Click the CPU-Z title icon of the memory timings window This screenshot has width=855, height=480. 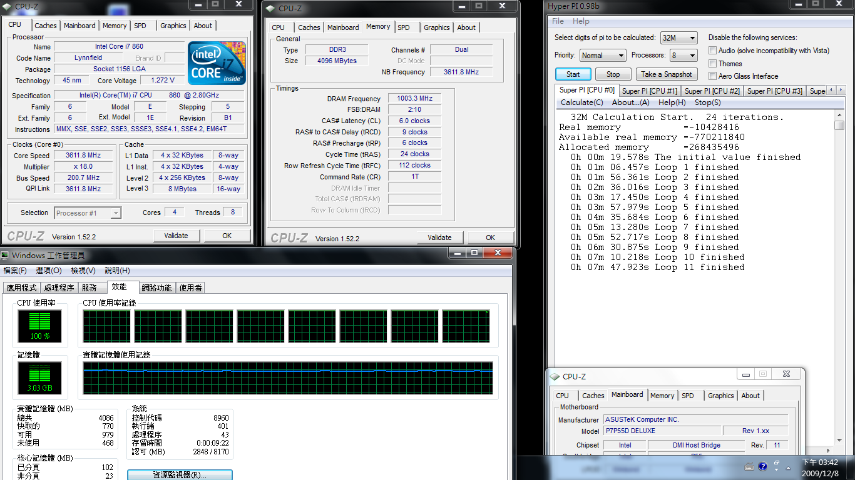(270, 8)
